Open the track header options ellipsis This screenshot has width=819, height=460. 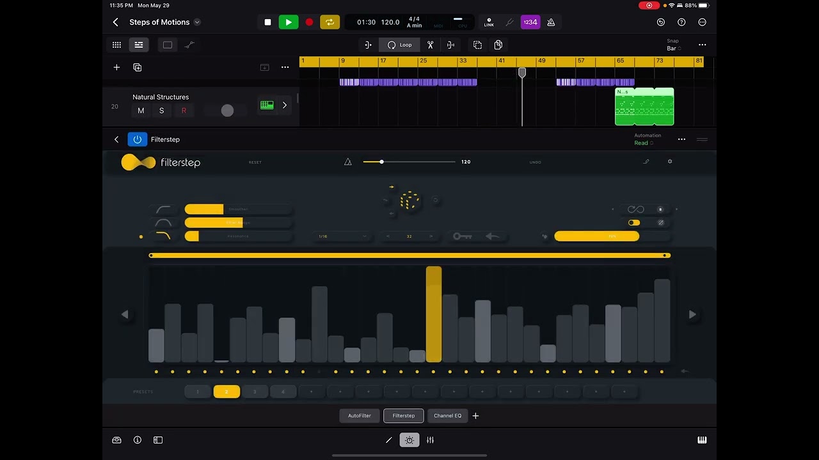coord(285,67)
